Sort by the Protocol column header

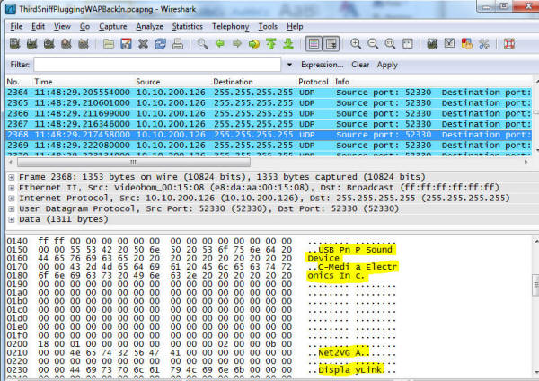pos(314,82)
